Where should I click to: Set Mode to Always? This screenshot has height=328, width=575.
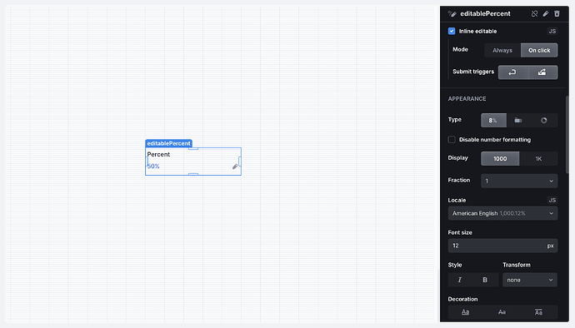pyautogui.click(x=502, y=51)
